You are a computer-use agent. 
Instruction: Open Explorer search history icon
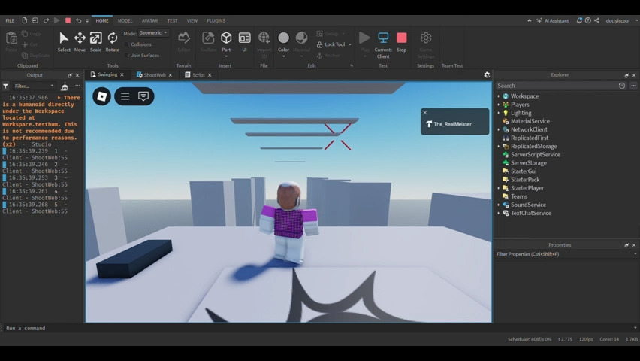click(x=622, y=86)
